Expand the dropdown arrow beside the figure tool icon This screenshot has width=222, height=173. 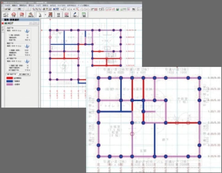click(45, 15)
